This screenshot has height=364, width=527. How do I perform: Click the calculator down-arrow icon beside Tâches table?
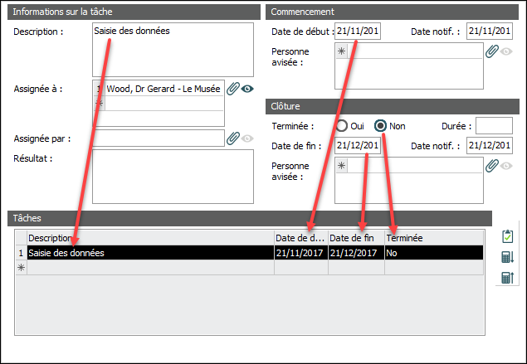point(507,257)
